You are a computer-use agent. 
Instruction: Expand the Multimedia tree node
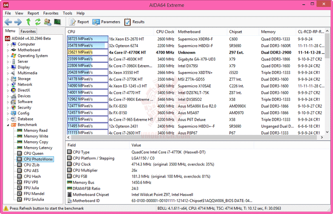click(x=8, y=73)
